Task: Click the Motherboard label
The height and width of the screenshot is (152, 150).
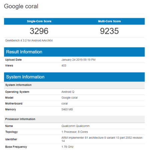Action: 14,104
